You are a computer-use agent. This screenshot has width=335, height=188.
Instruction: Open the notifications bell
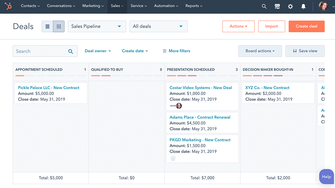[x=303, y=6]
